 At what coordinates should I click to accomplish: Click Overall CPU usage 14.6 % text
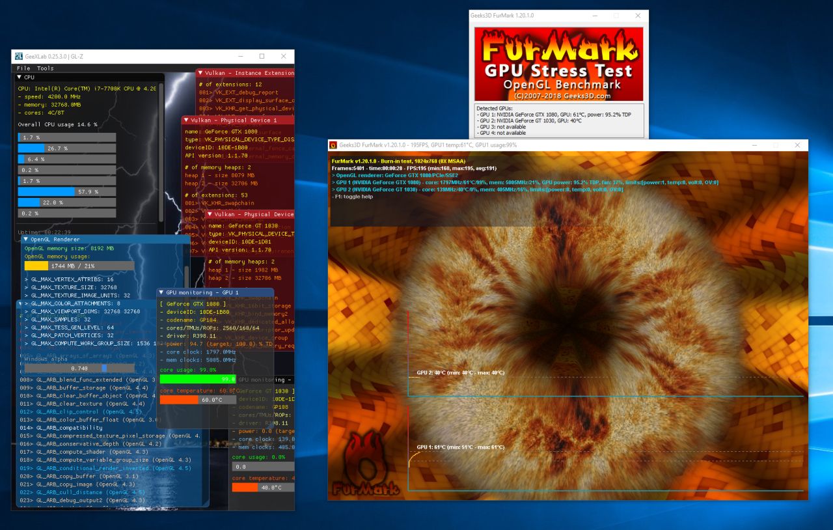point(57,124)
